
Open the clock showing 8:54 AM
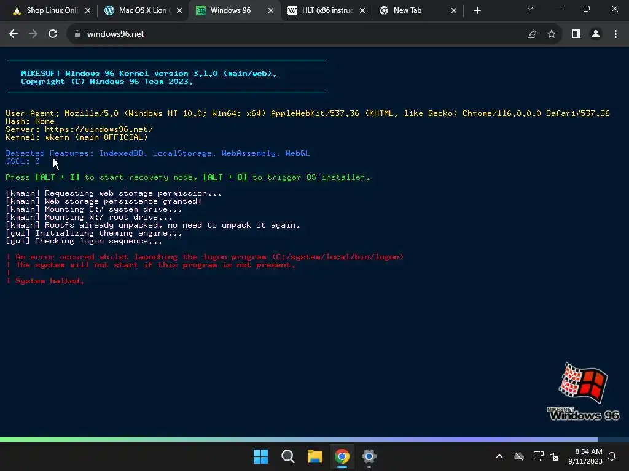click(585, 456)
